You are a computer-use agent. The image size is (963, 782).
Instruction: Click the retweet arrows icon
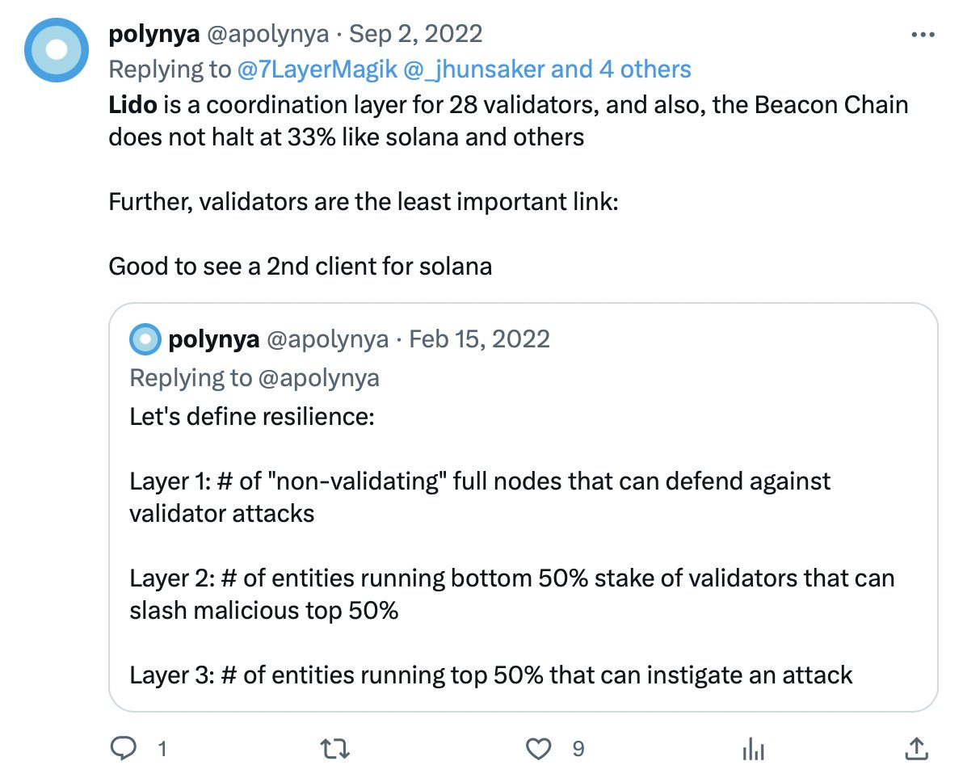pos(335,749)
